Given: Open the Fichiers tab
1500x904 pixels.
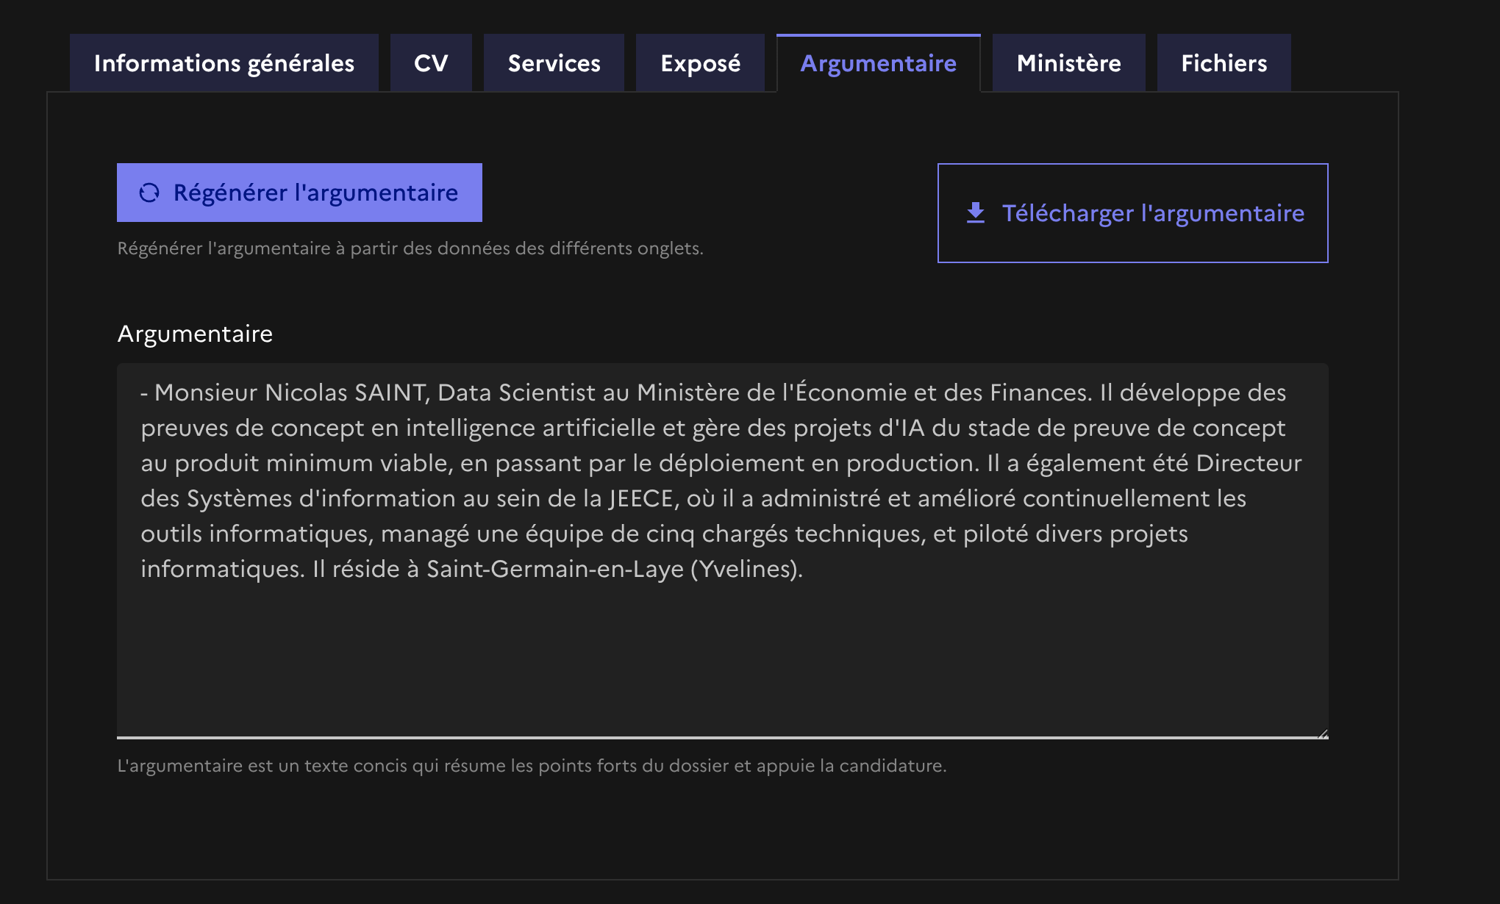Looking at the screenshot, I should (x=1224, y=63).
